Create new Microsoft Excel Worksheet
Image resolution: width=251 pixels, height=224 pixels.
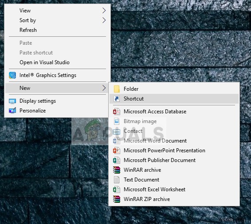coord(174,189)
